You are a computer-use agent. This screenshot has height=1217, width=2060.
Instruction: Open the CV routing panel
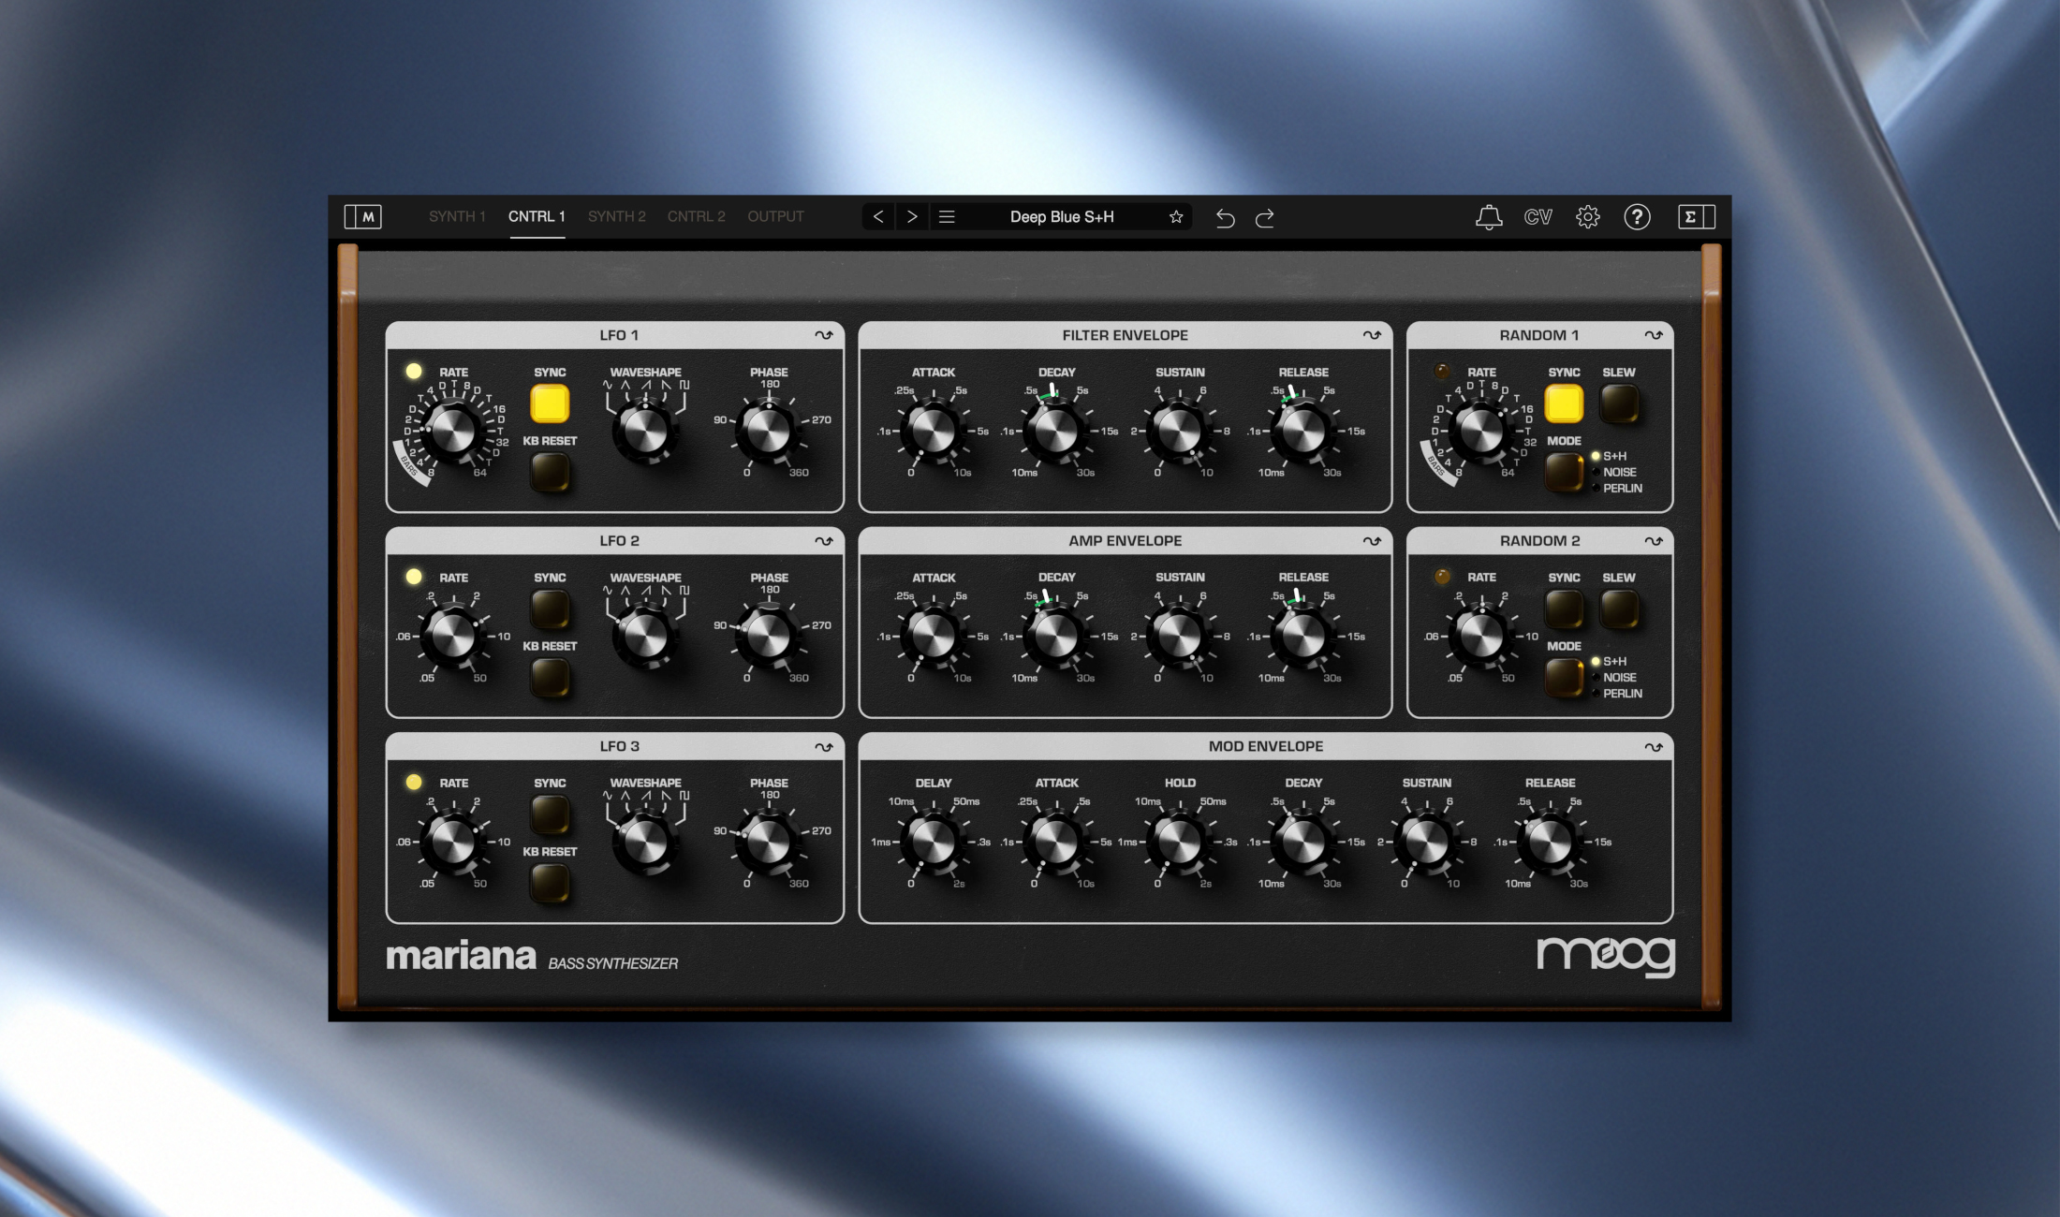point(1537,216)
